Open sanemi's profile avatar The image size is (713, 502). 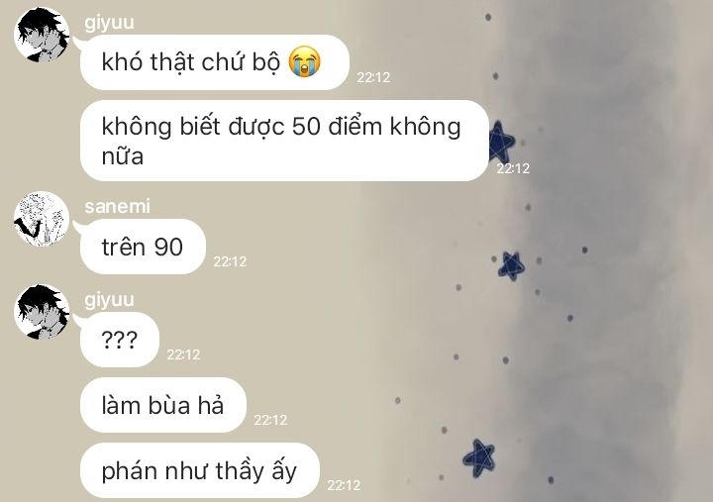(42, 219)
